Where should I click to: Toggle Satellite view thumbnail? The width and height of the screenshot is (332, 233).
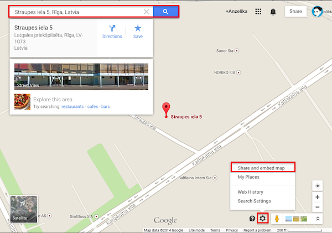(x=24, y=209)
